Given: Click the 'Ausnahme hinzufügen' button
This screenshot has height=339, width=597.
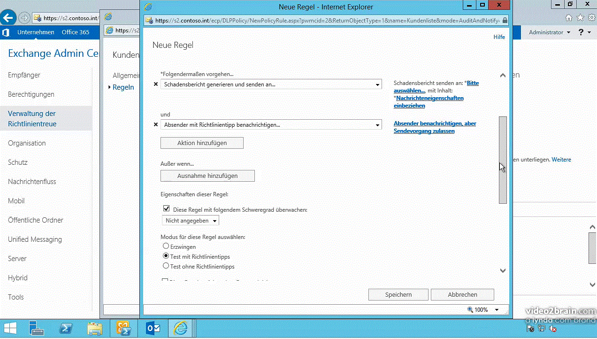Looking at the screenshot, I should pos(207,176).
